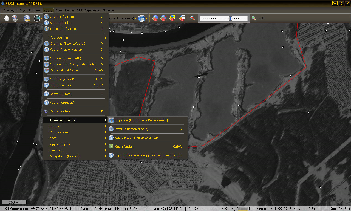This screenshot has height=211, width=351.
Task: Zoom out with left magnifier icon
Action: [x=193, y=18]
